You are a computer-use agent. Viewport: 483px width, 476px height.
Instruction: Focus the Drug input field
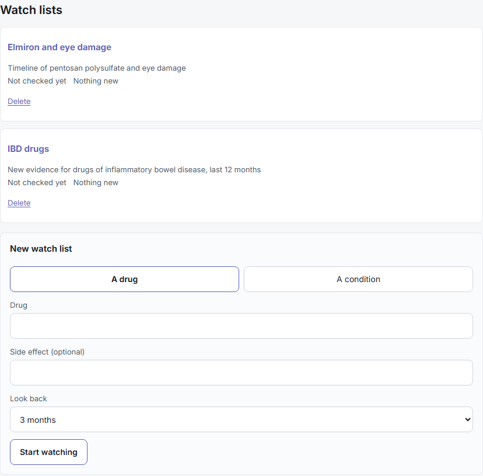[241, 326]
